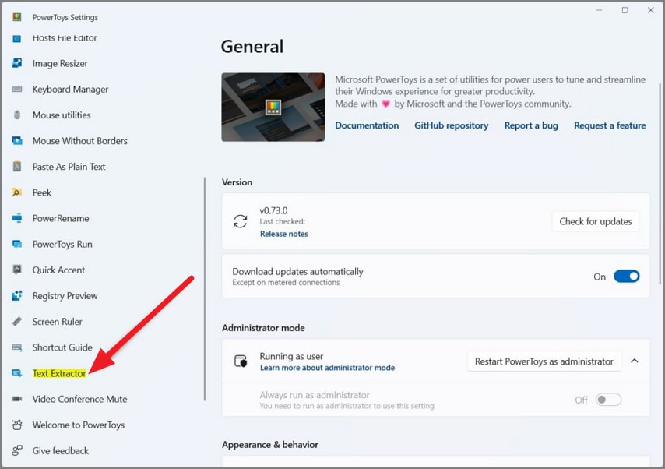Select Mouse Without Borders in sidebar

[79, 141]
